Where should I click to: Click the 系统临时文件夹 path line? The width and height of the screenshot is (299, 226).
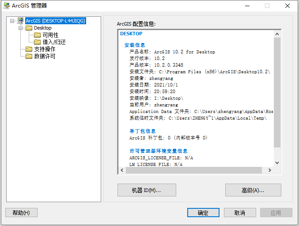click(x=198, y=118)
